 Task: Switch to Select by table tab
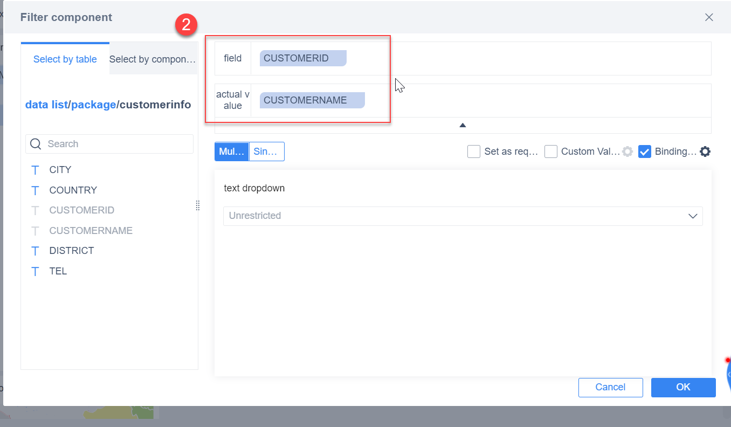coord(65,59)
